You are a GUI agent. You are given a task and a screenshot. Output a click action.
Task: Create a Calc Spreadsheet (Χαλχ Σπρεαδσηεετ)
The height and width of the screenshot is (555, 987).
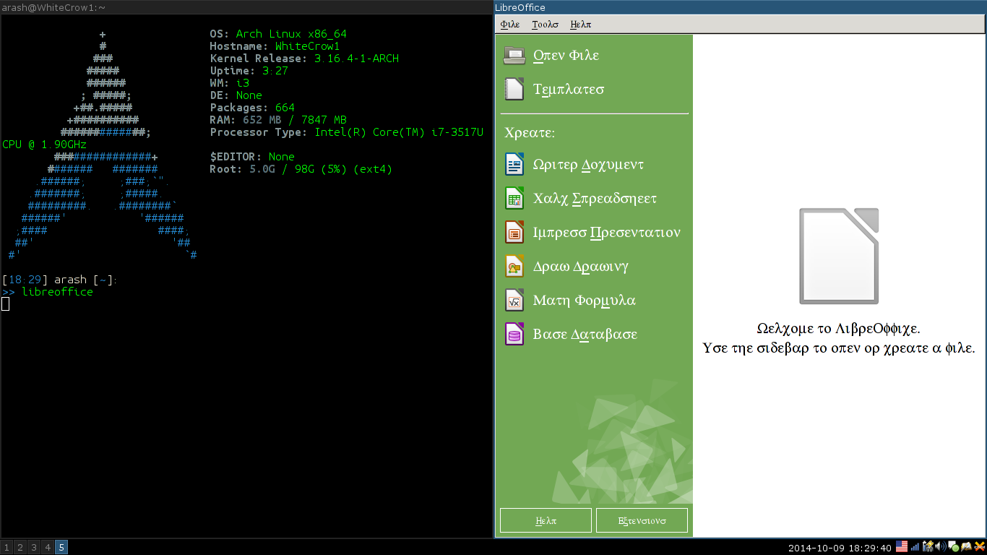(x=595, y=198)
